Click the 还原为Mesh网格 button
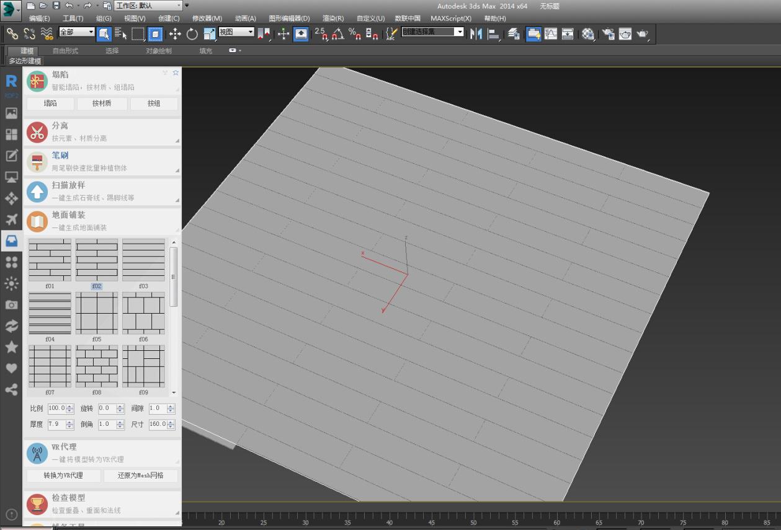The width and height of the screenshot is (781, 530). point(141,475)
